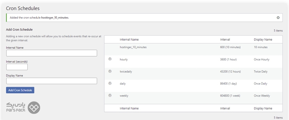The height and width of the screenshot is (120, 289).
Task: Click the 10 minutes display name cell
Action: pyautogui.click(x=261, y=47)
